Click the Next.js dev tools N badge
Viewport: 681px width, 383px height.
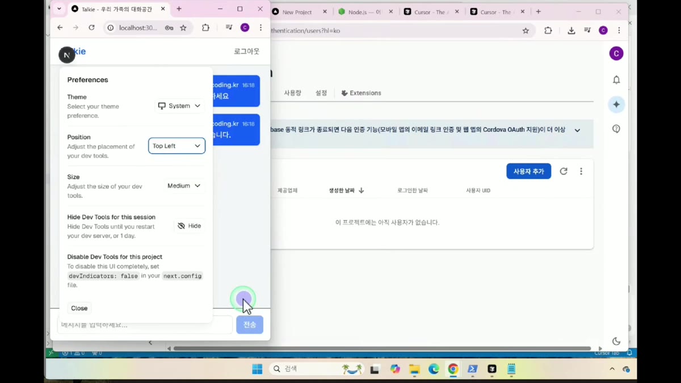pyautogui.click(x=66, y=55)
